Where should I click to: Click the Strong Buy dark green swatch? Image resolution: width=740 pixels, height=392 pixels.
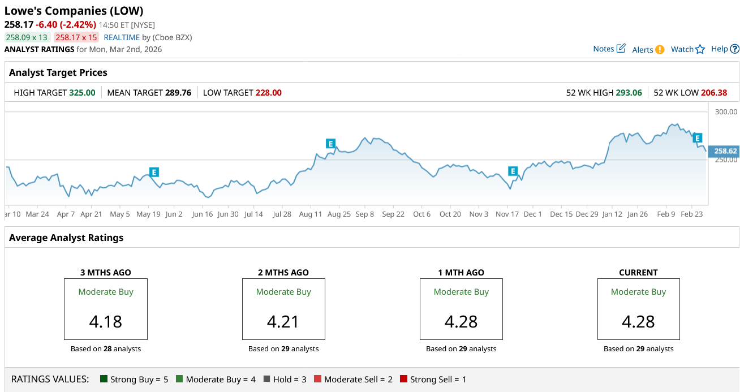(x=104, y=379)
